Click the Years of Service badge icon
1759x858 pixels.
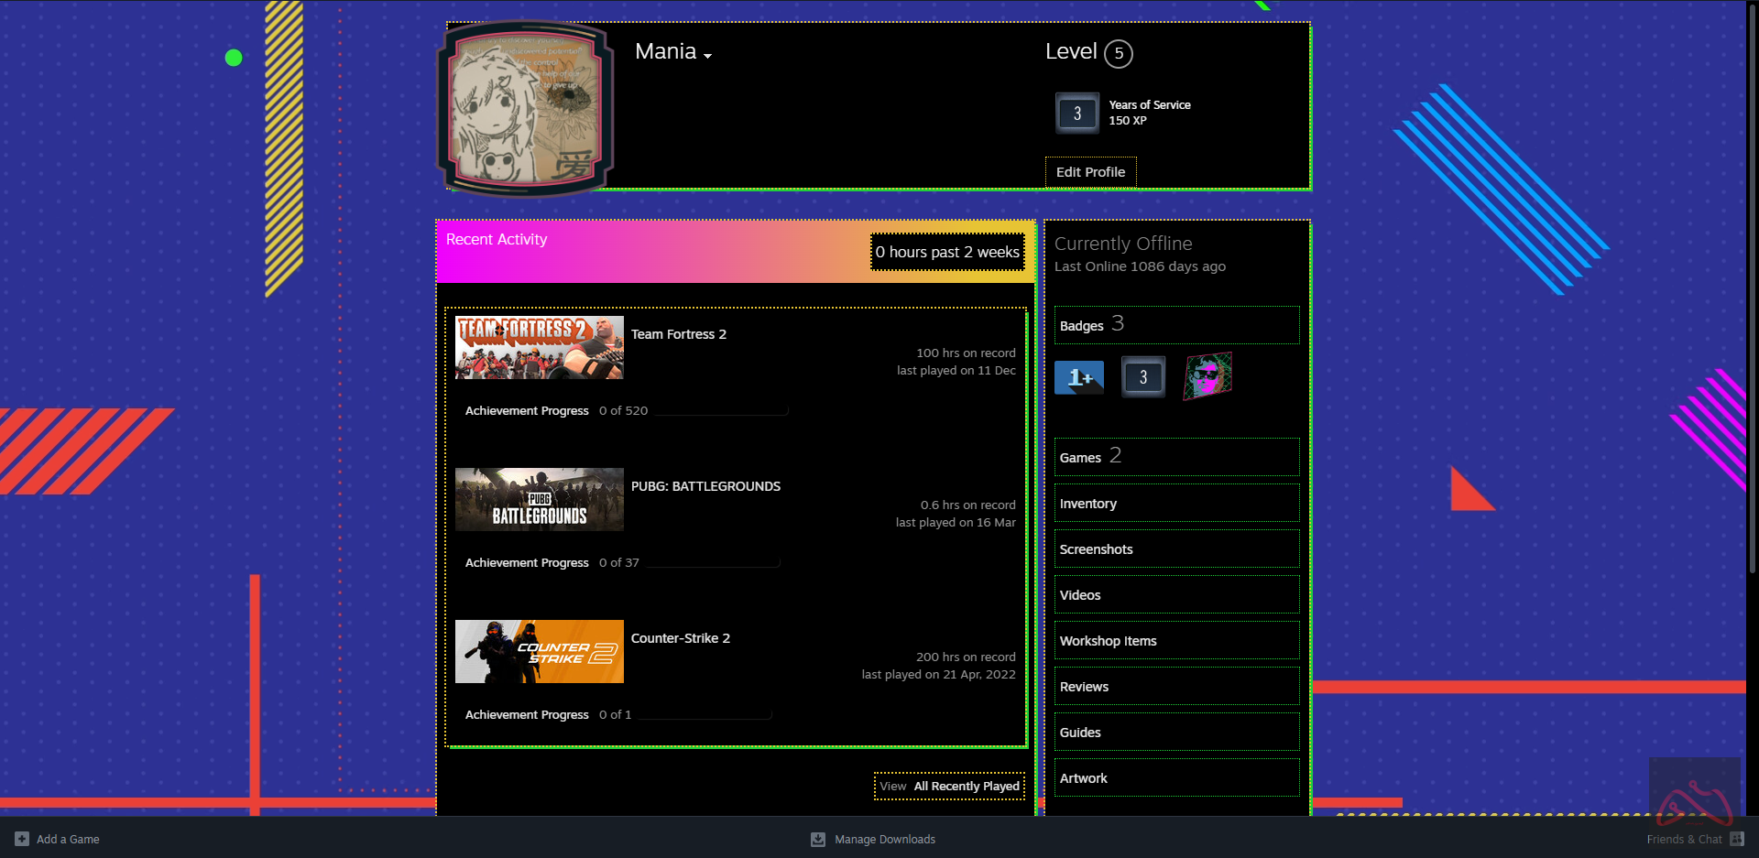(1076, 114)
